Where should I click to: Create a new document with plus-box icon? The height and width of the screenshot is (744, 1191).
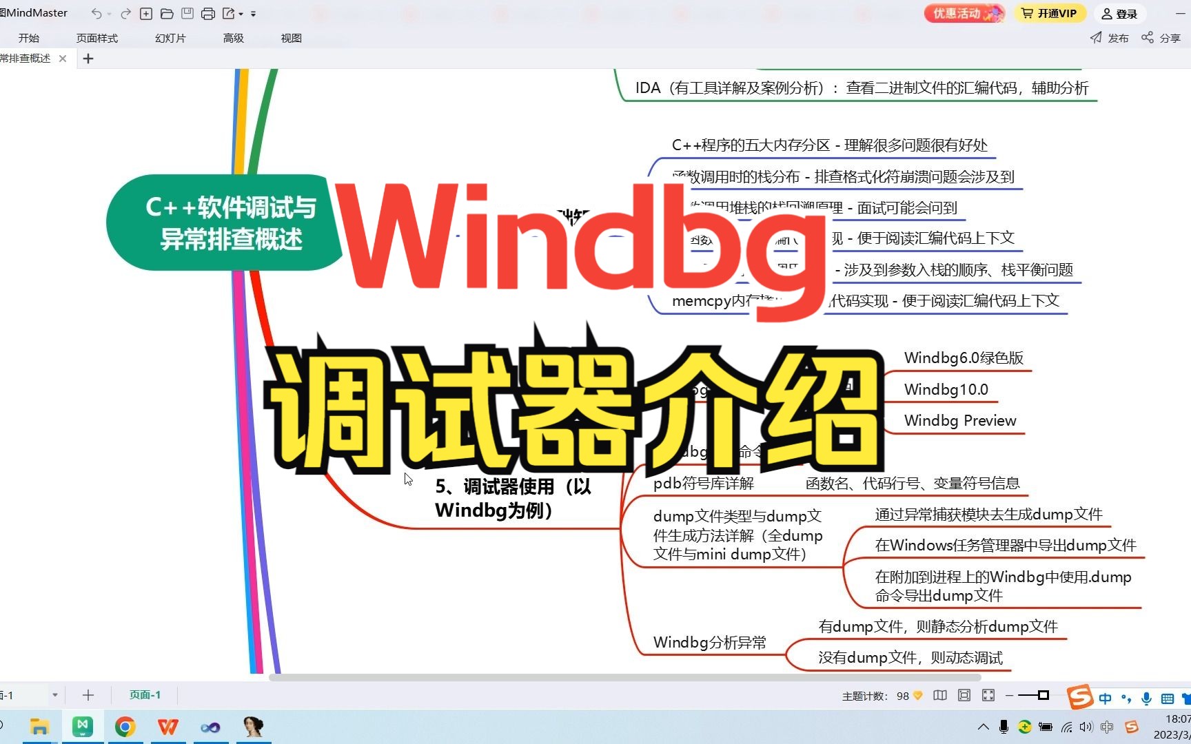(x=146, y=14)
